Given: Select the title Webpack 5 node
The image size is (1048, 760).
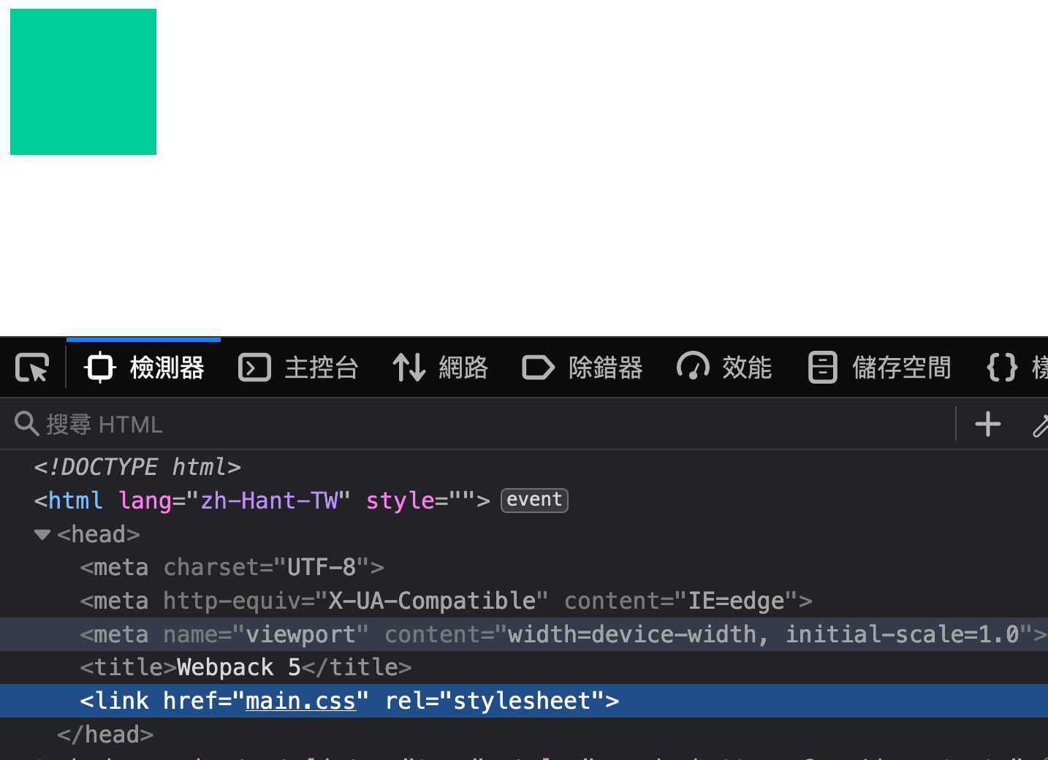Looking at the screenshot, I should coord(246,668).
